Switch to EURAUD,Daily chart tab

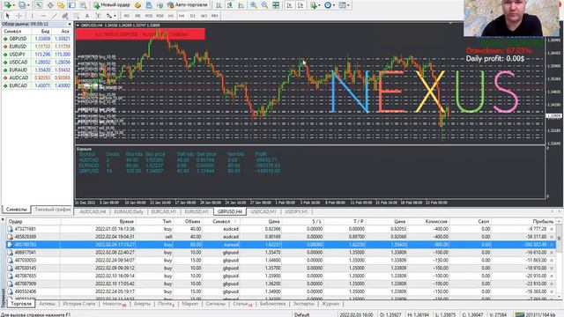(129, 211)
